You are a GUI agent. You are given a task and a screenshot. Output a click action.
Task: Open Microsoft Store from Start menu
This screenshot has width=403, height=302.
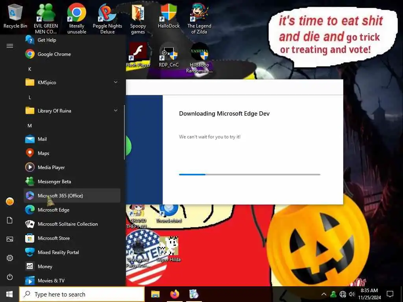click(x=72, y=238)
